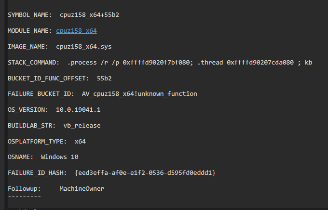This screenshot has height=210, width=328.
Task: Open the cpuz158_x64 module link
Action: pyautogui.click(x=76, y=31)
